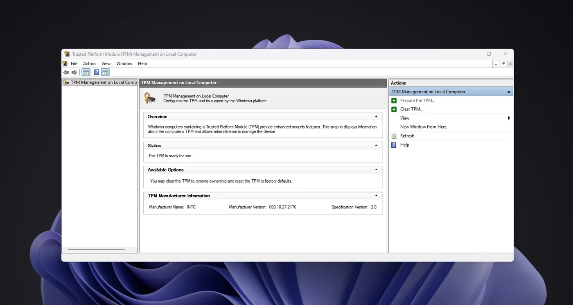The width and height of the screenshot is (573, 305).
Task: Click the status text "The TPM is ready for use."
Action: [x=170, y=156]
